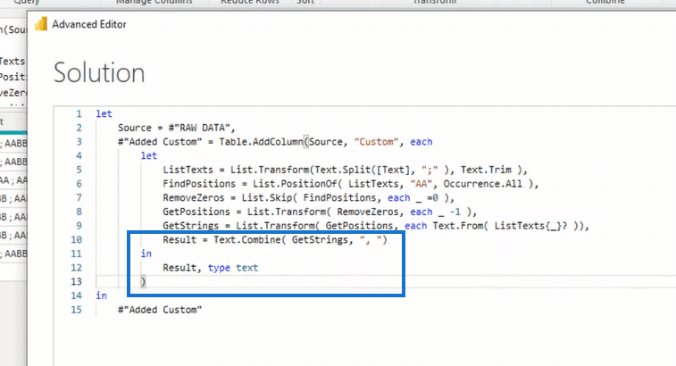Screen dimensions: 676x366
Task: Place cursor on the #"RAW DATA" source text
Action: 199,128
